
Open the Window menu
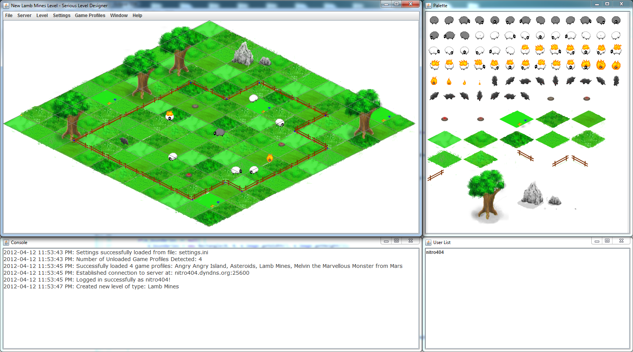119,16
